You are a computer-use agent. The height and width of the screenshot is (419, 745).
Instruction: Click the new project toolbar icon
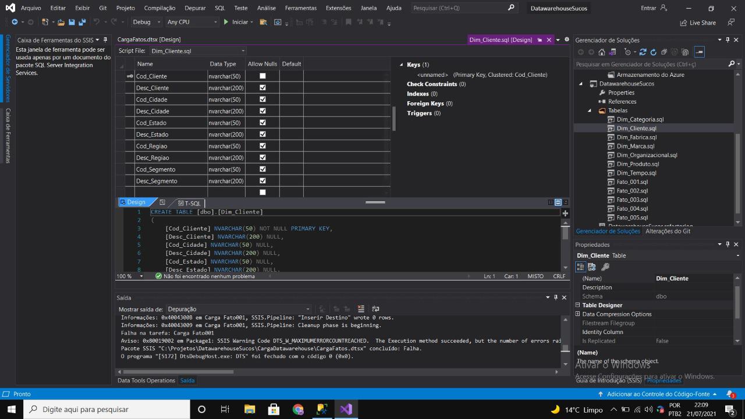coord(46,22)
